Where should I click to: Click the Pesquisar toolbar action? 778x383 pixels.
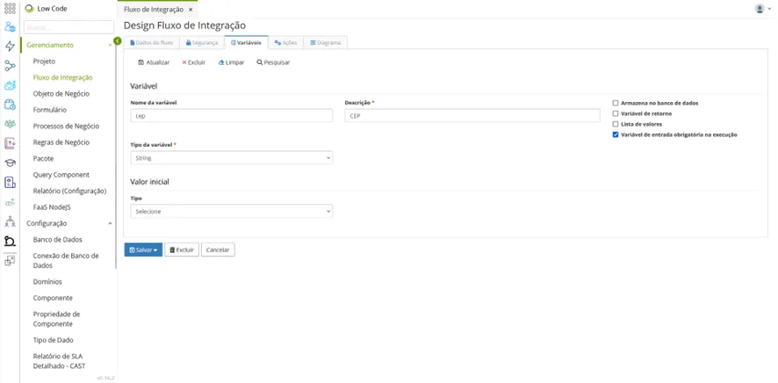(273, 62)
